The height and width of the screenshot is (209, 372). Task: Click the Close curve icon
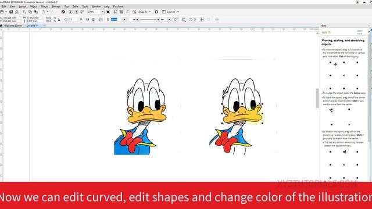coord(176,19)
